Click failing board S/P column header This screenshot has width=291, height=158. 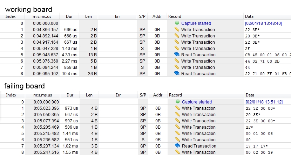143,95
